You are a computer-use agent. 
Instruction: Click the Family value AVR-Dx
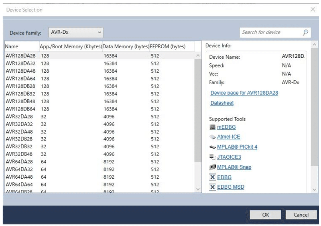coord(291,82)
